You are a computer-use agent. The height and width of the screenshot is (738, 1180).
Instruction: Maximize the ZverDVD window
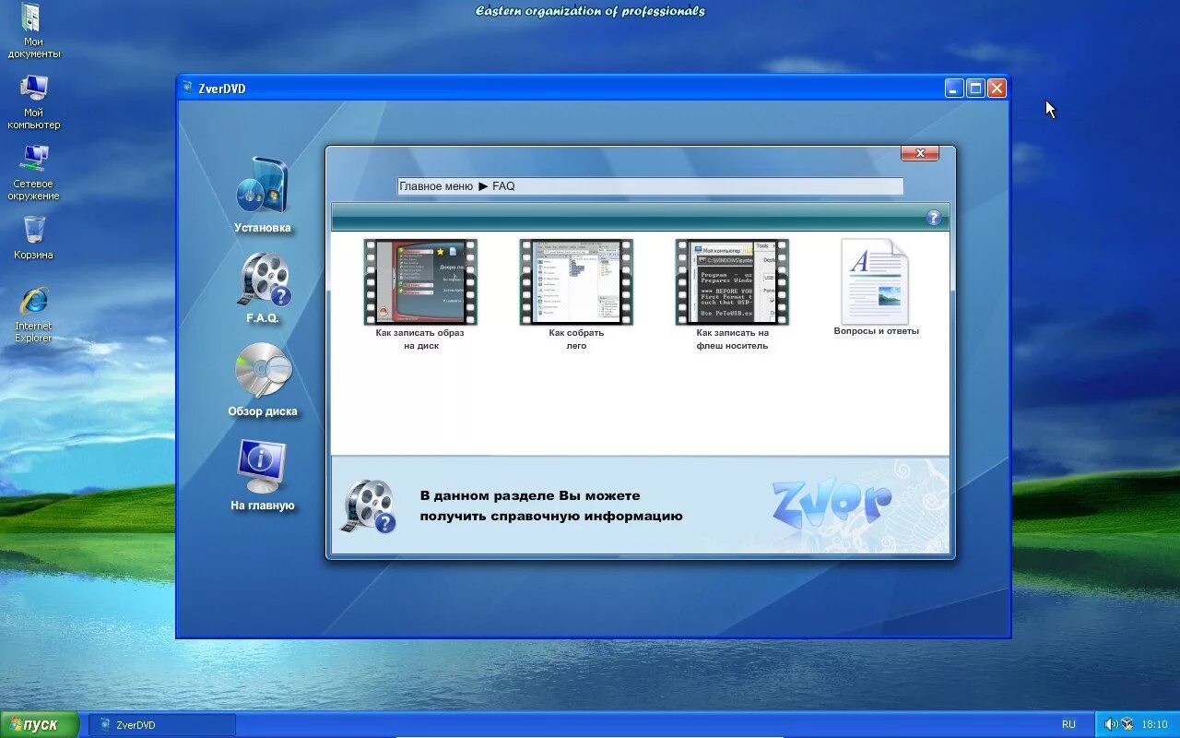[x=975, y=89]
